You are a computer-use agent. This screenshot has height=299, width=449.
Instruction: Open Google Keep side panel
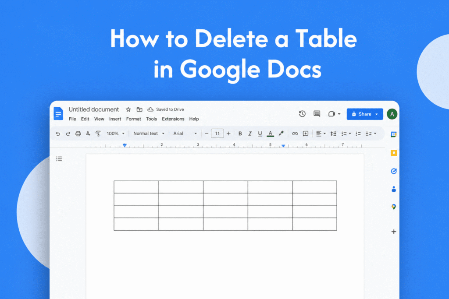[394, 153]
